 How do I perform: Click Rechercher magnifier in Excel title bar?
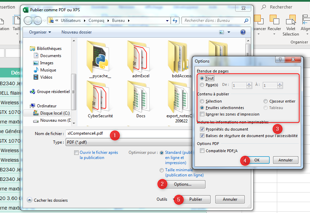(x=263, y=7)
